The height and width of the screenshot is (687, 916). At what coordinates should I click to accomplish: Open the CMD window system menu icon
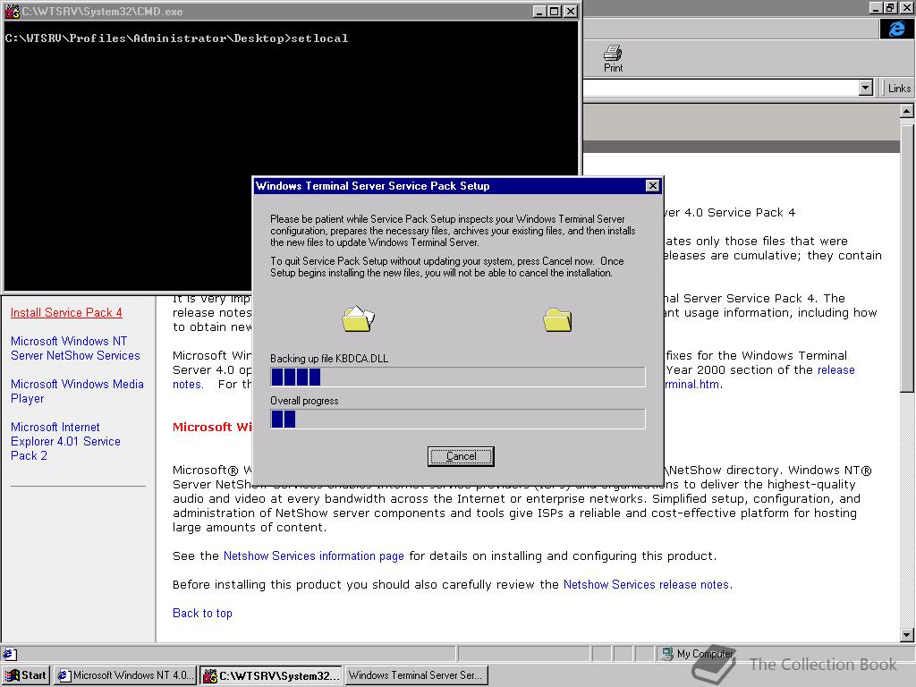[13, 11]
